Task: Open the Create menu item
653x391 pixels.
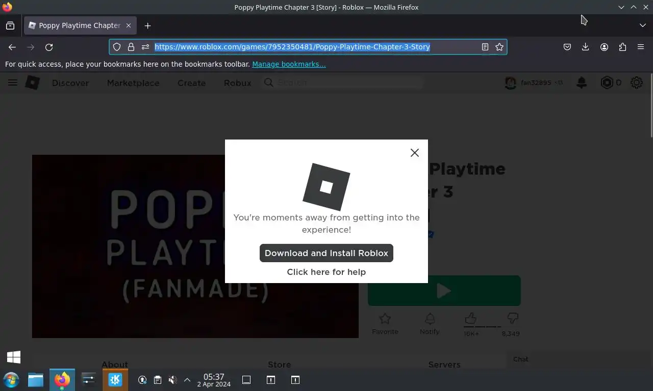Action: point(191,83)
